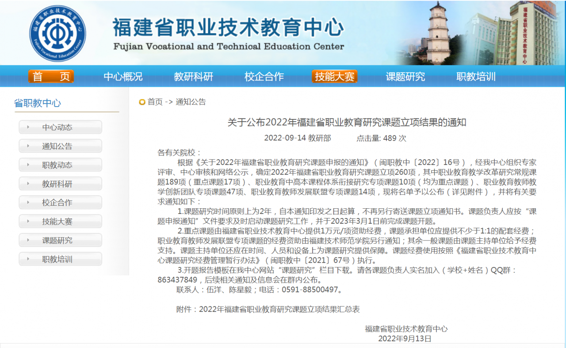Click the arrow icon beside sidebar 校企合作
Image resolution: width=566 pixels, height=348 pixels.
coord(28,203)
